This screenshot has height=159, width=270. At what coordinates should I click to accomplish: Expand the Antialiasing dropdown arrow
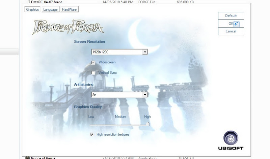145,95
